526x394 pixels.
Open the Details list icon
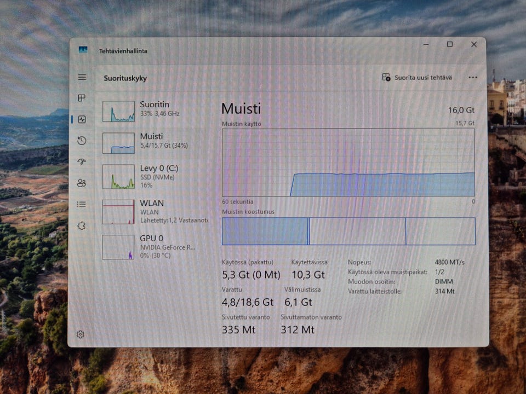[82, 204]
